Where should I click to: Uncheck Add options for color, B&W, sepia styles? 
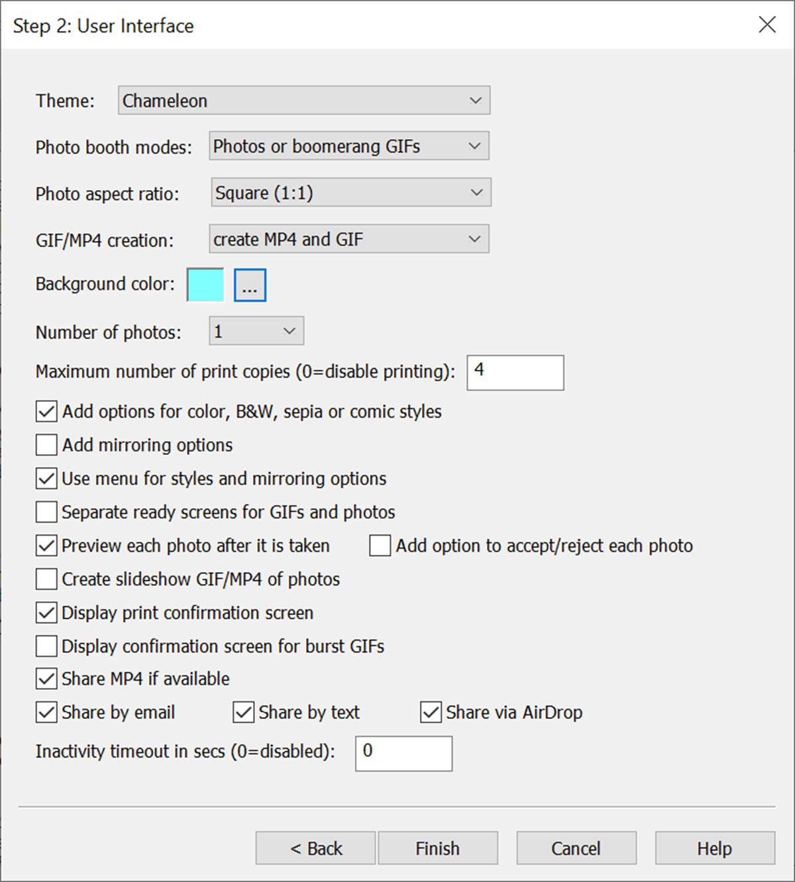[46, 412]
